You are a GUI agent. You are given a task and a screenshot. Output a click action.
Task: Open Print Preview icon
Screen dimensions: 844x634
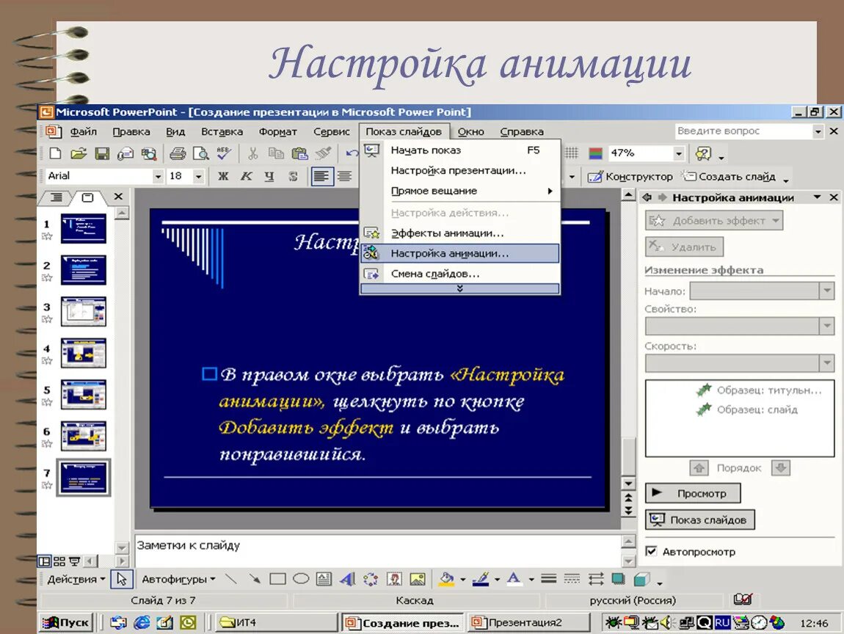201,153
